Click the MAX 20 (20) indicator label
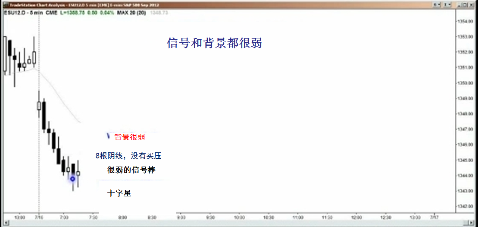Screen dimensions: 478x227 tap(132, 13)
